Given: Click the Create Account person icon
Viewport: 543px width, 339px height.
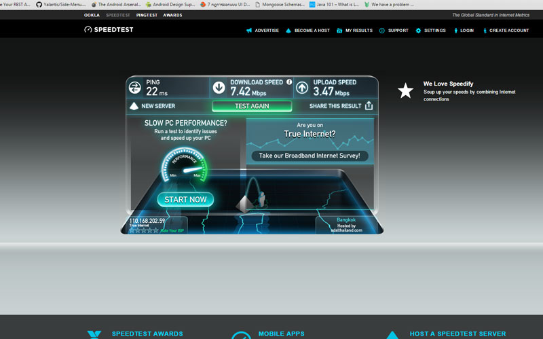Looking at the screenshot, I should (x=485, y=31).
